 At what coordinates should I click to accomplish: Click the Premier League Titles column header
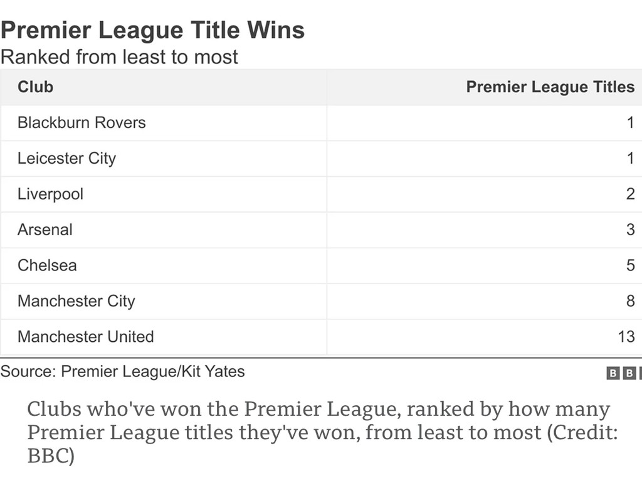click(550, 87)
